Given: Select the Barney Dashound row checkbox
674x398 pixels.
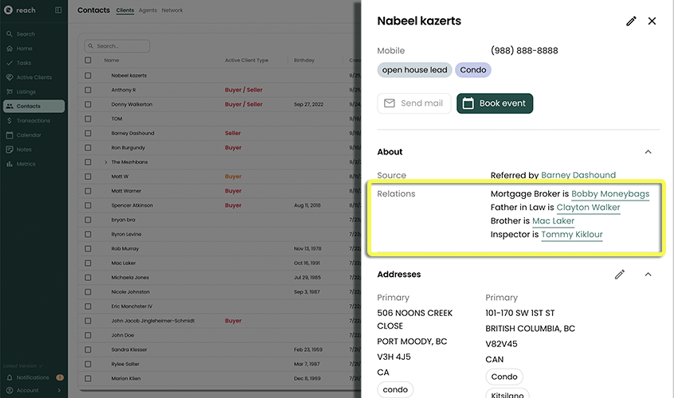Looking at the screenshot, I should [88, 133].
